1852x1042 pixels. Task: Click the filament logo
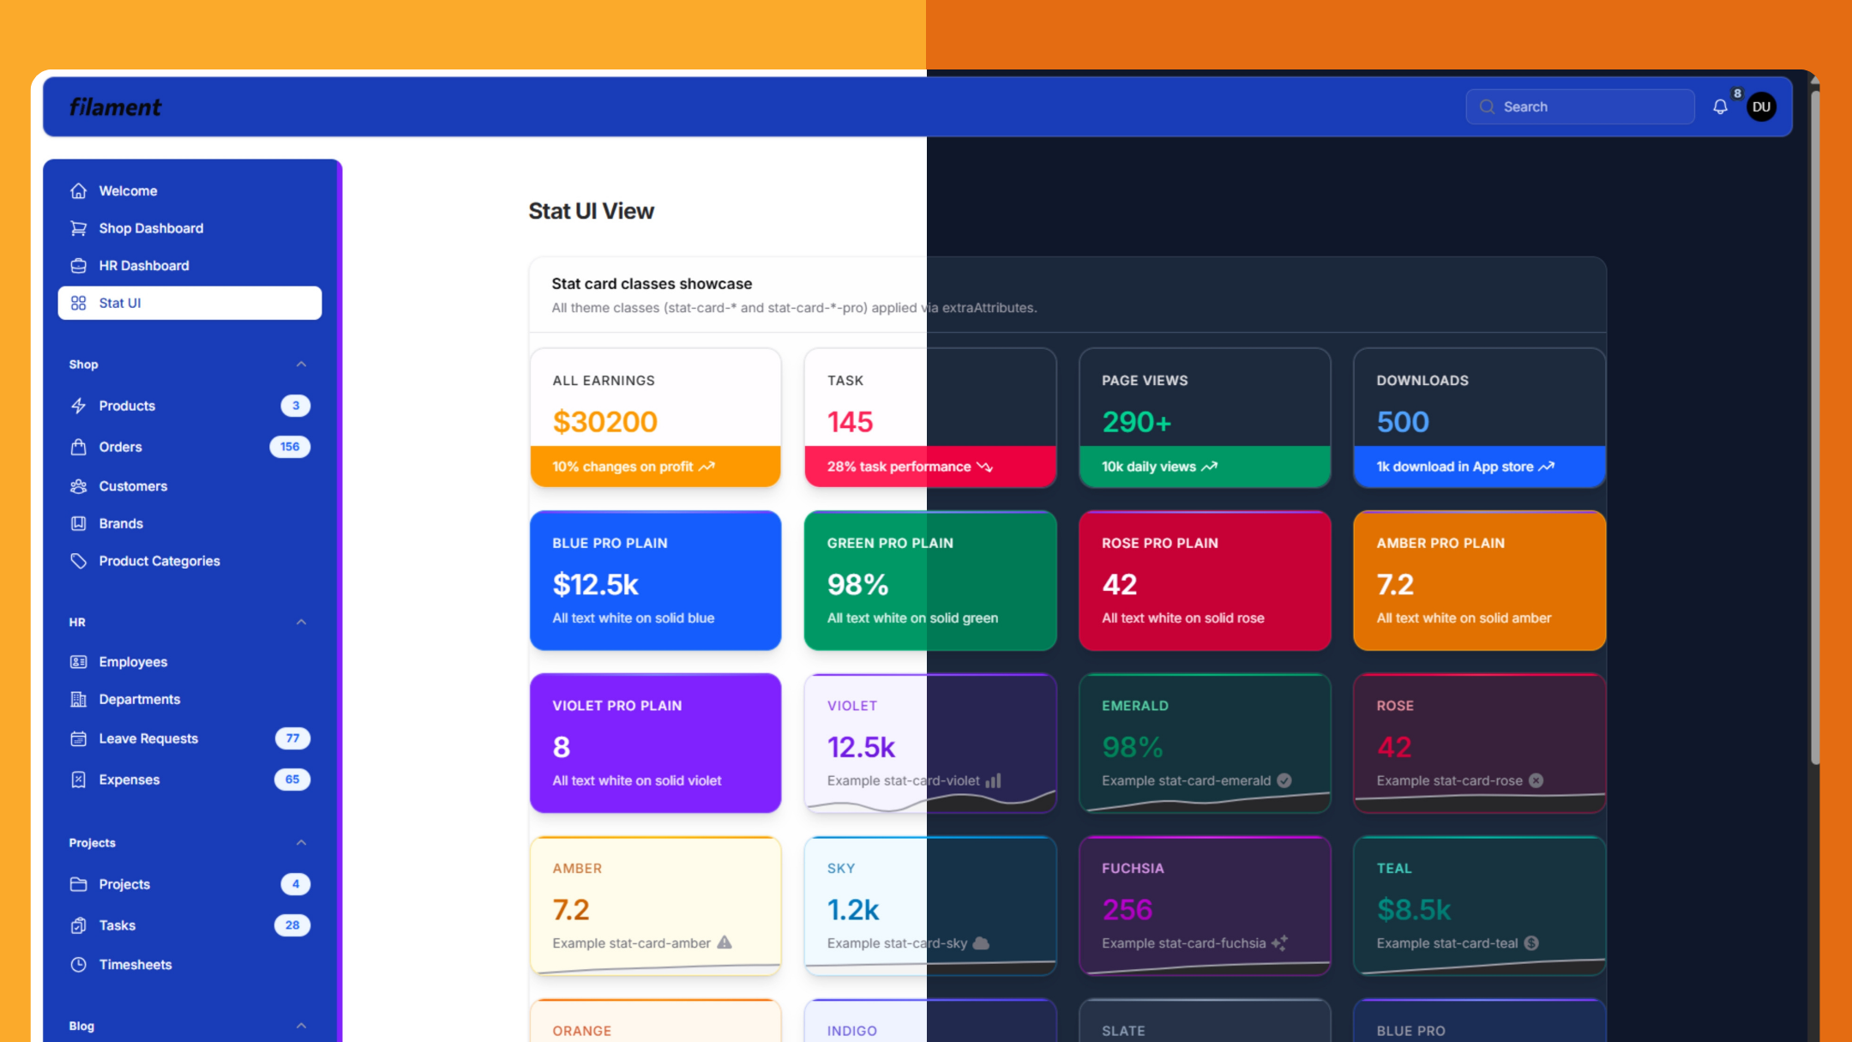point(115,107)
